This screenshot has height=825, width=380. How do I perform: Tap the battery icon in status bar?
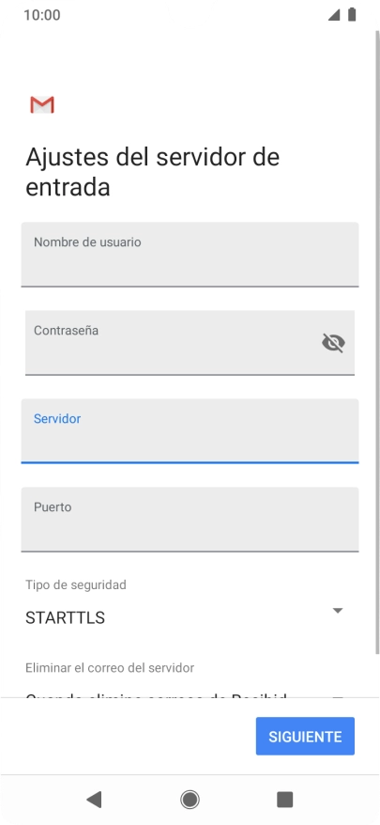[x=352, y=15]
